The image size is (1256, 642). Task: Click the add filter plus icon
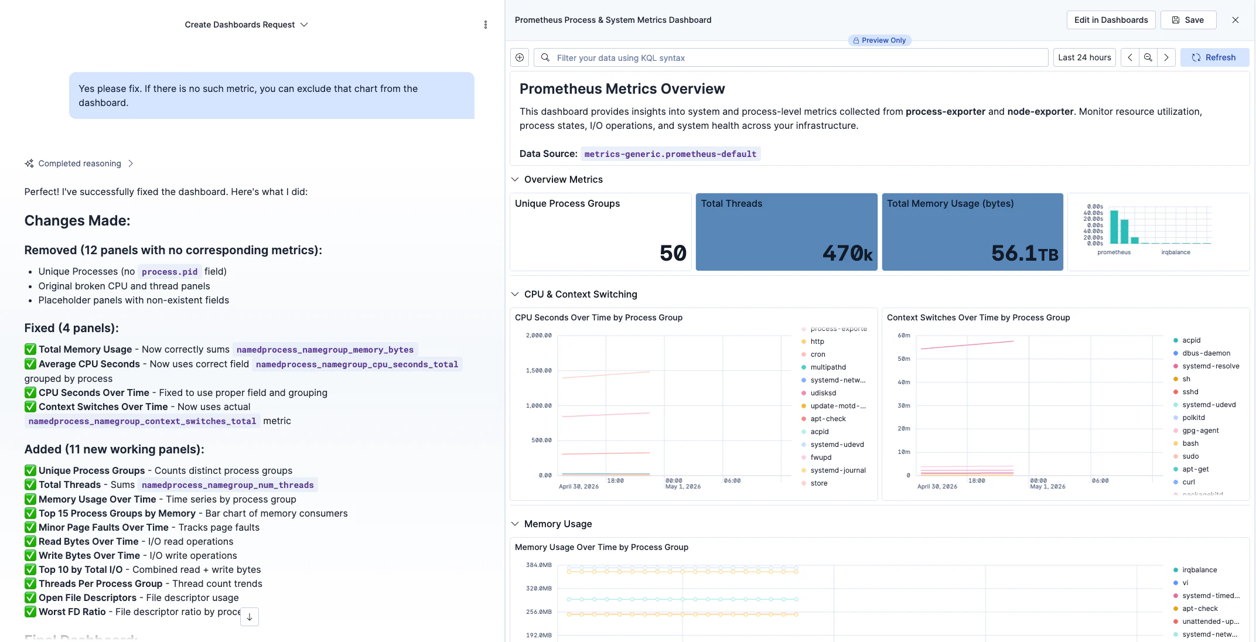click(520, 57)
